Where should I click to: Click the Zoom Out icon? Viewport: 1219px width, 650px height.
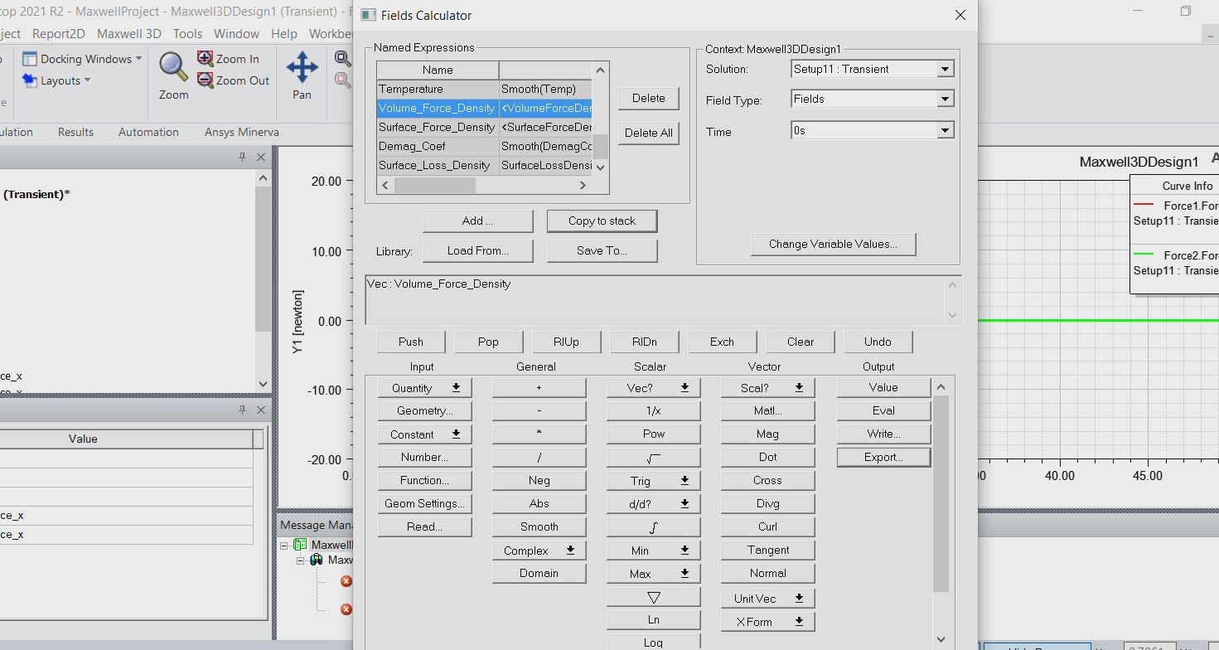point(206,80)
